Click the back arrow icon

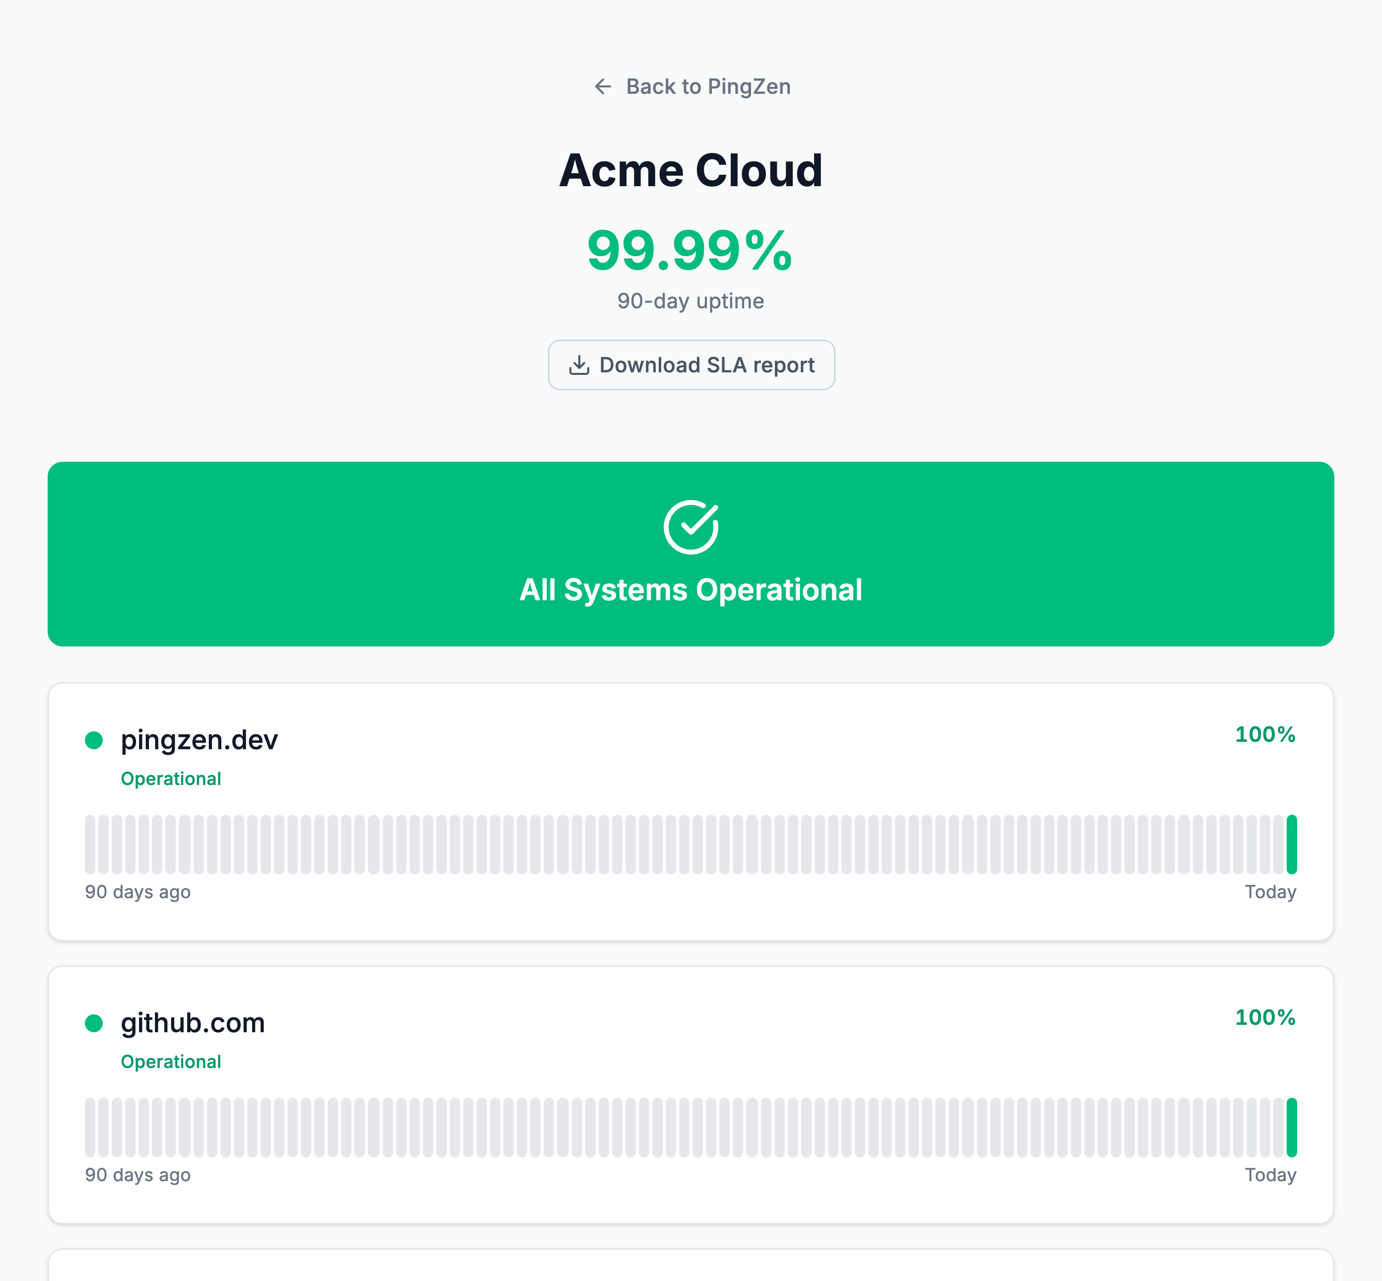(x=603, y=87)
